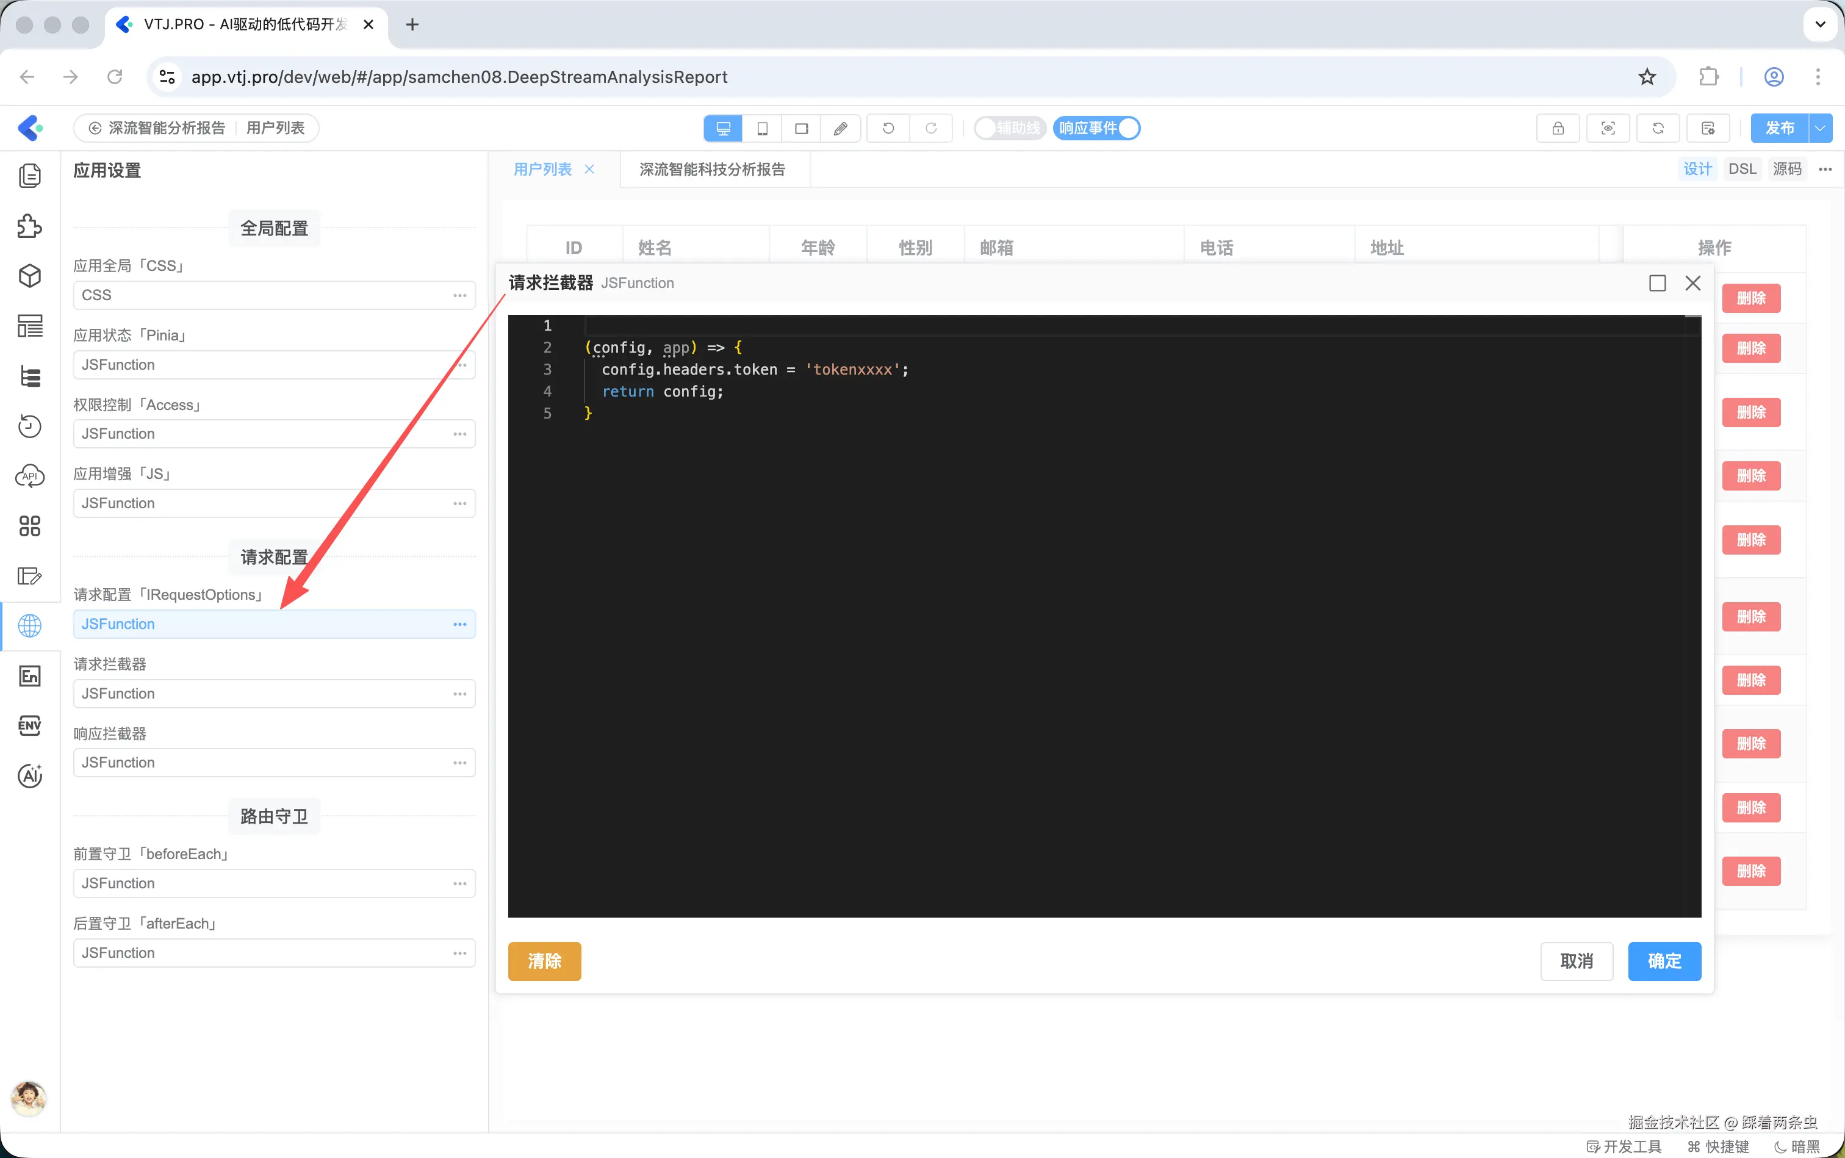
Task: Select the globe app settings sidebar icon
Action: [x=29, y=626]
